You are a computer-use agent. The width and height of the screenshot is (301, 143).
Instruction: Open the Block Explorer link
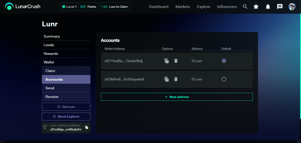66,116
